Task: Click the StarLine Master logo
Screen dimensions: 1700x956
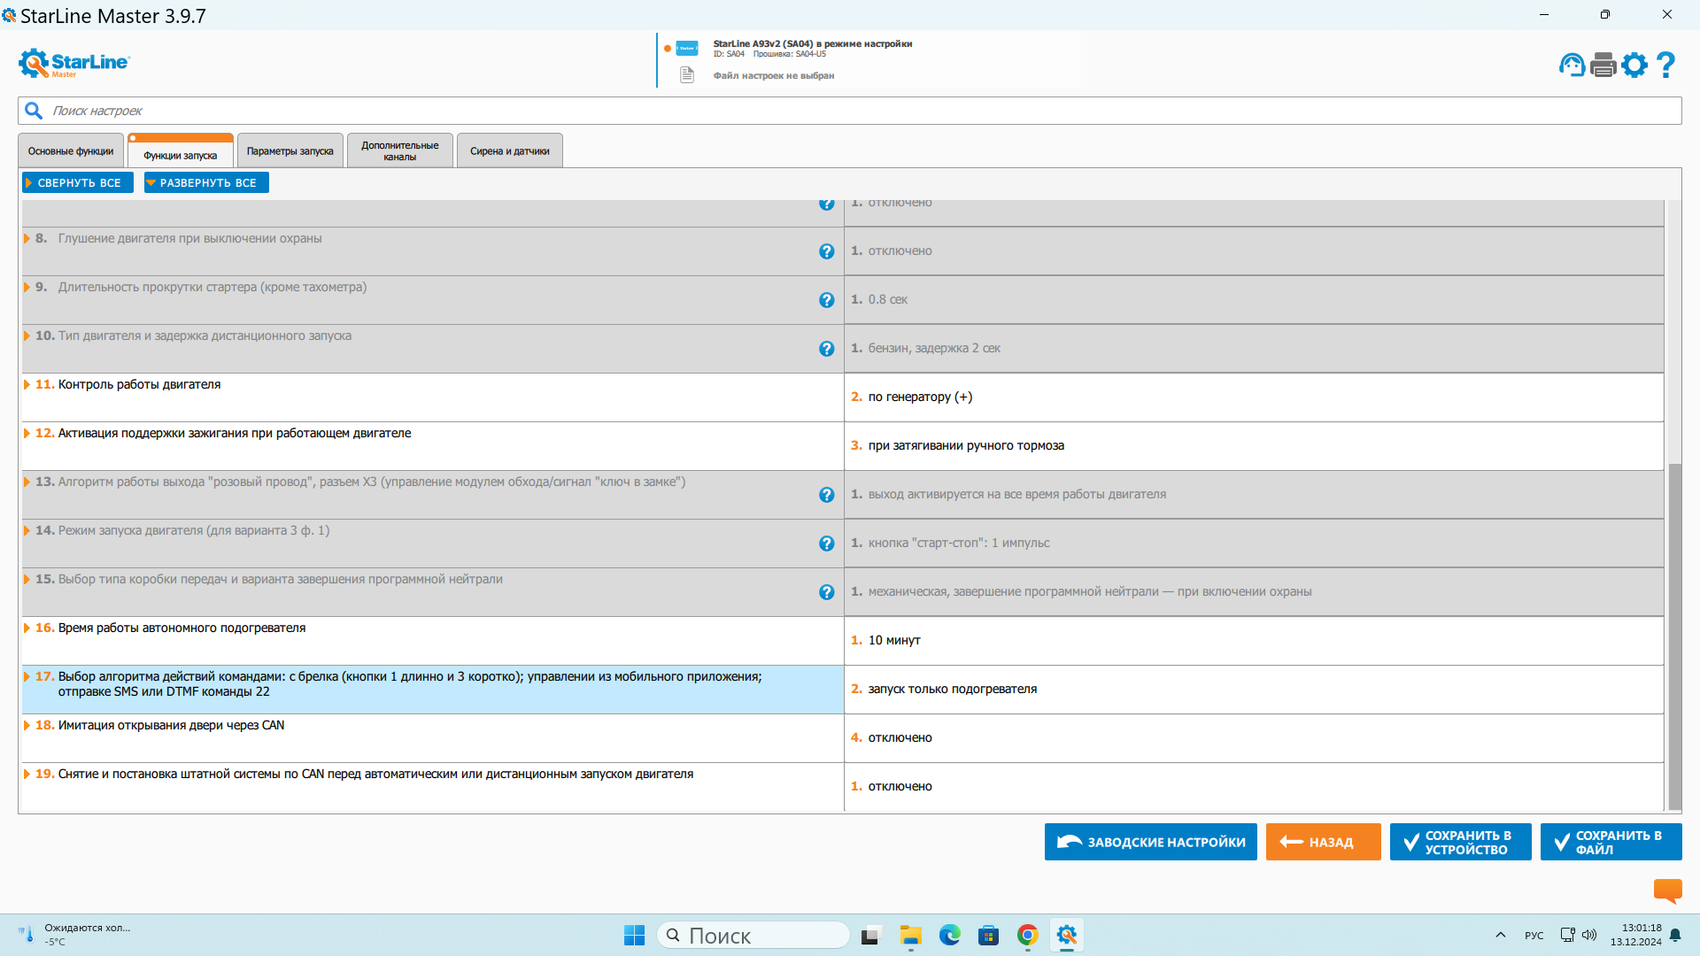Action: tap(74, 63)
